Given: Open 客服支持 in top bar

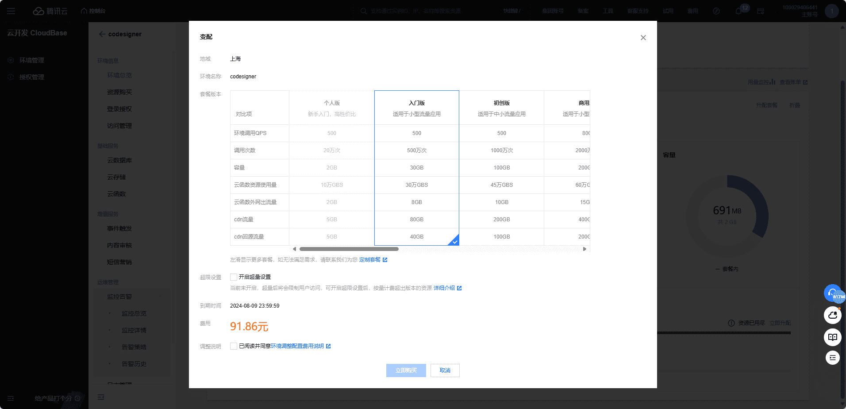Looking at the screenshot, I should pos(638,11).
